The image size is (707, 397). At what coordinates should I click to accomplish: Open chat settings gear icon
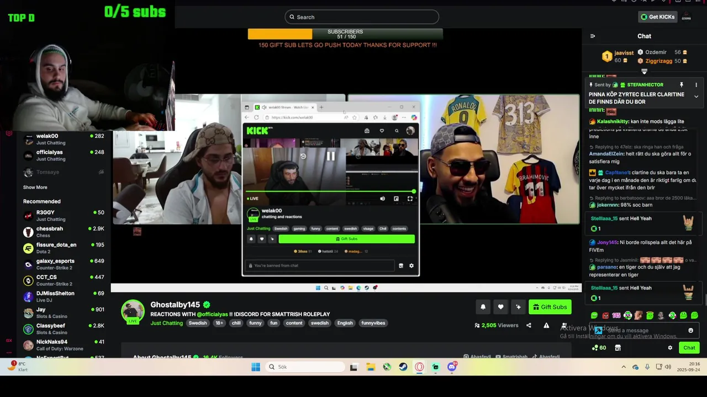[x=670, y=348]
